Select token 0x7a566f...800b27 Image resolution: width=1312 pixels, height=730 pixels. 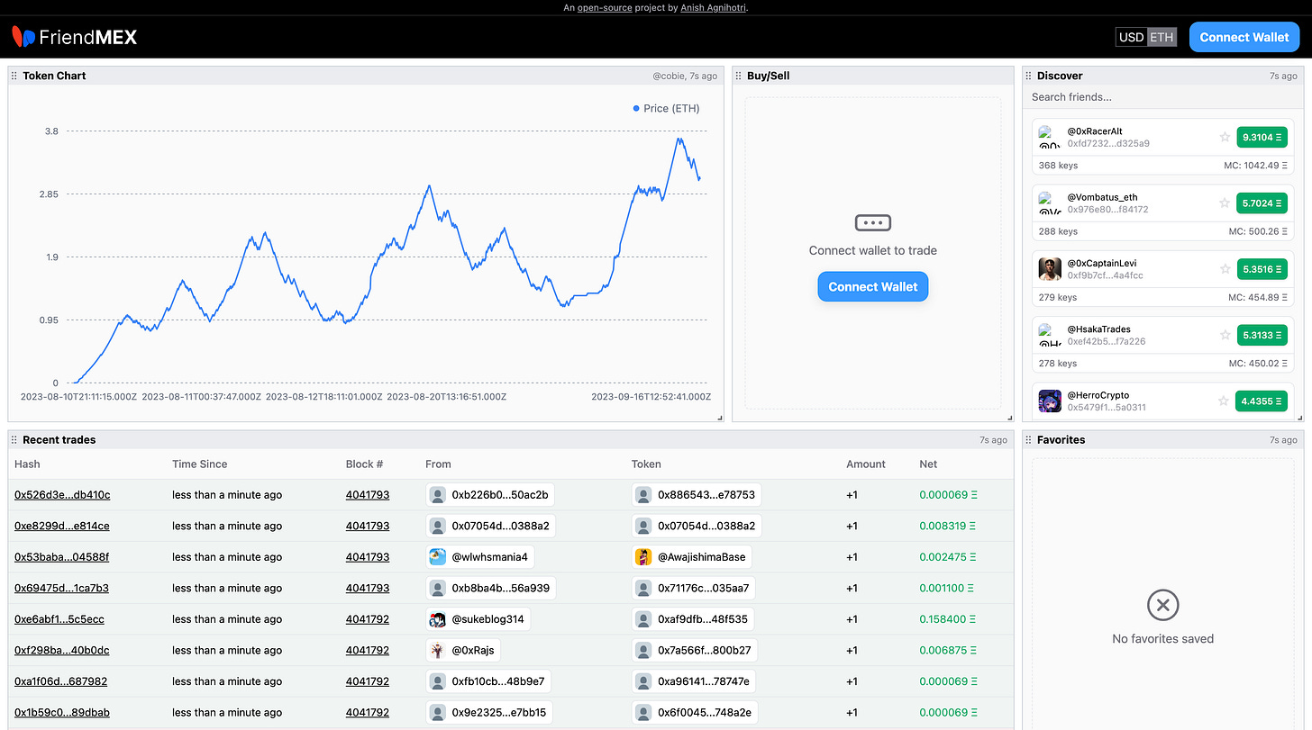tap(695, 650)
